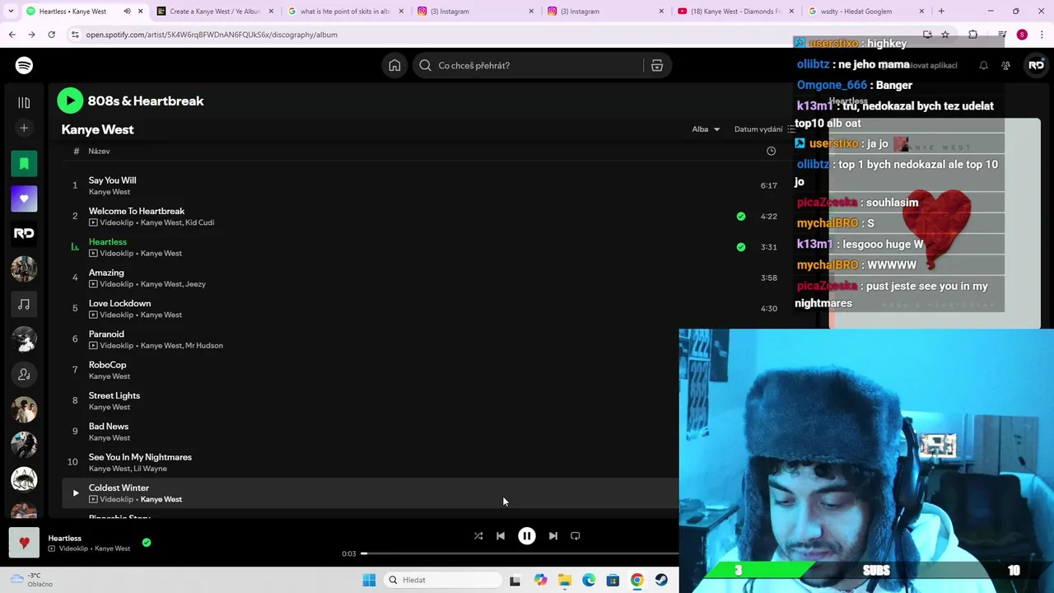Click the Spotify search field
The width and height of the screenshot is (1054, 593).
pos(528,65)
